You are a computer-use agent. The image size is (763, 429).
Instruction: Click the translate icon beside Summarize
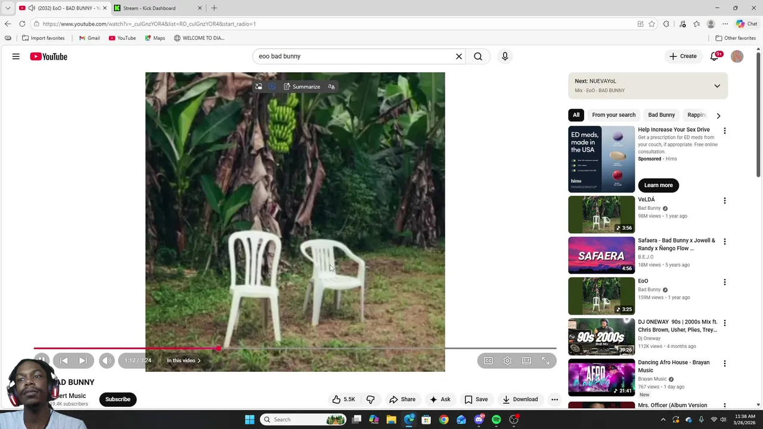pos(331,87)
